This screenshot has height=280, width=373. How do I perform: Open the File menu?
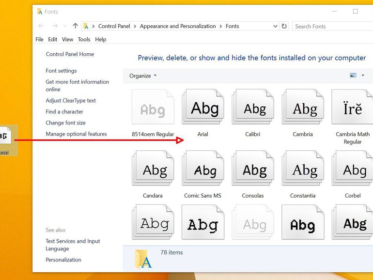[40, 40]
